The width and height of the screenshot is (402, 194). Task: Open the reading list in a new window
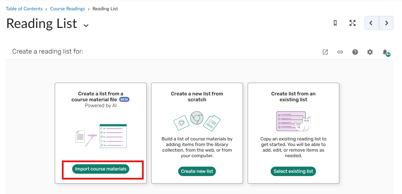(325, 52)
